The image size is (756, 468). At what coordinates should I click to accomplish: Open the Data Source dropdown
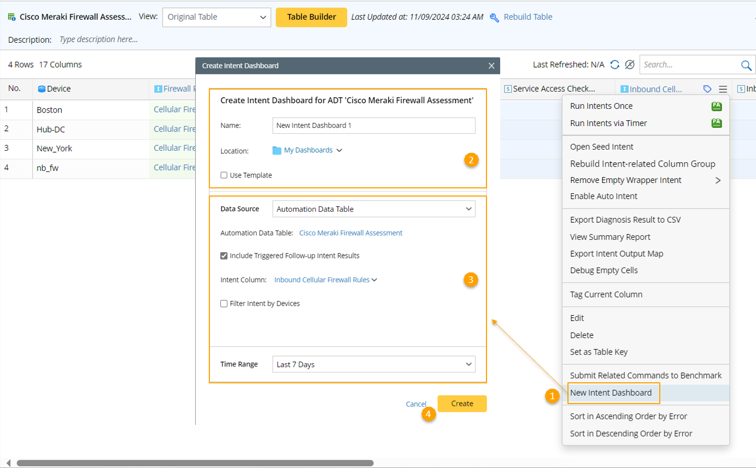[373, 209]
